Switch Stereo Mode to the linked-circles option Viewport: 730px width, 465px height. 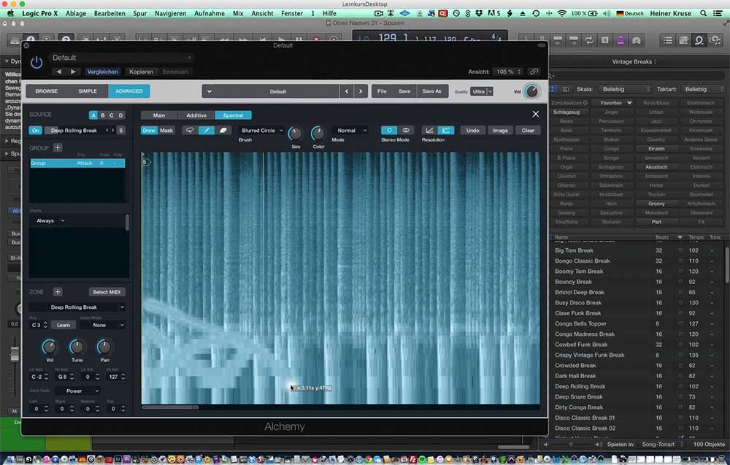[x=407, y=131]
